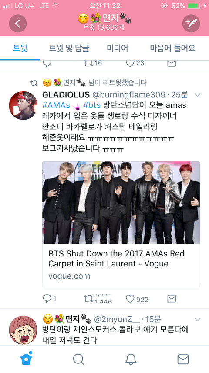The width and height of the screenshot is (209, 373).
Task: Open the Notifications bell icon
Action: coord(131,359)
